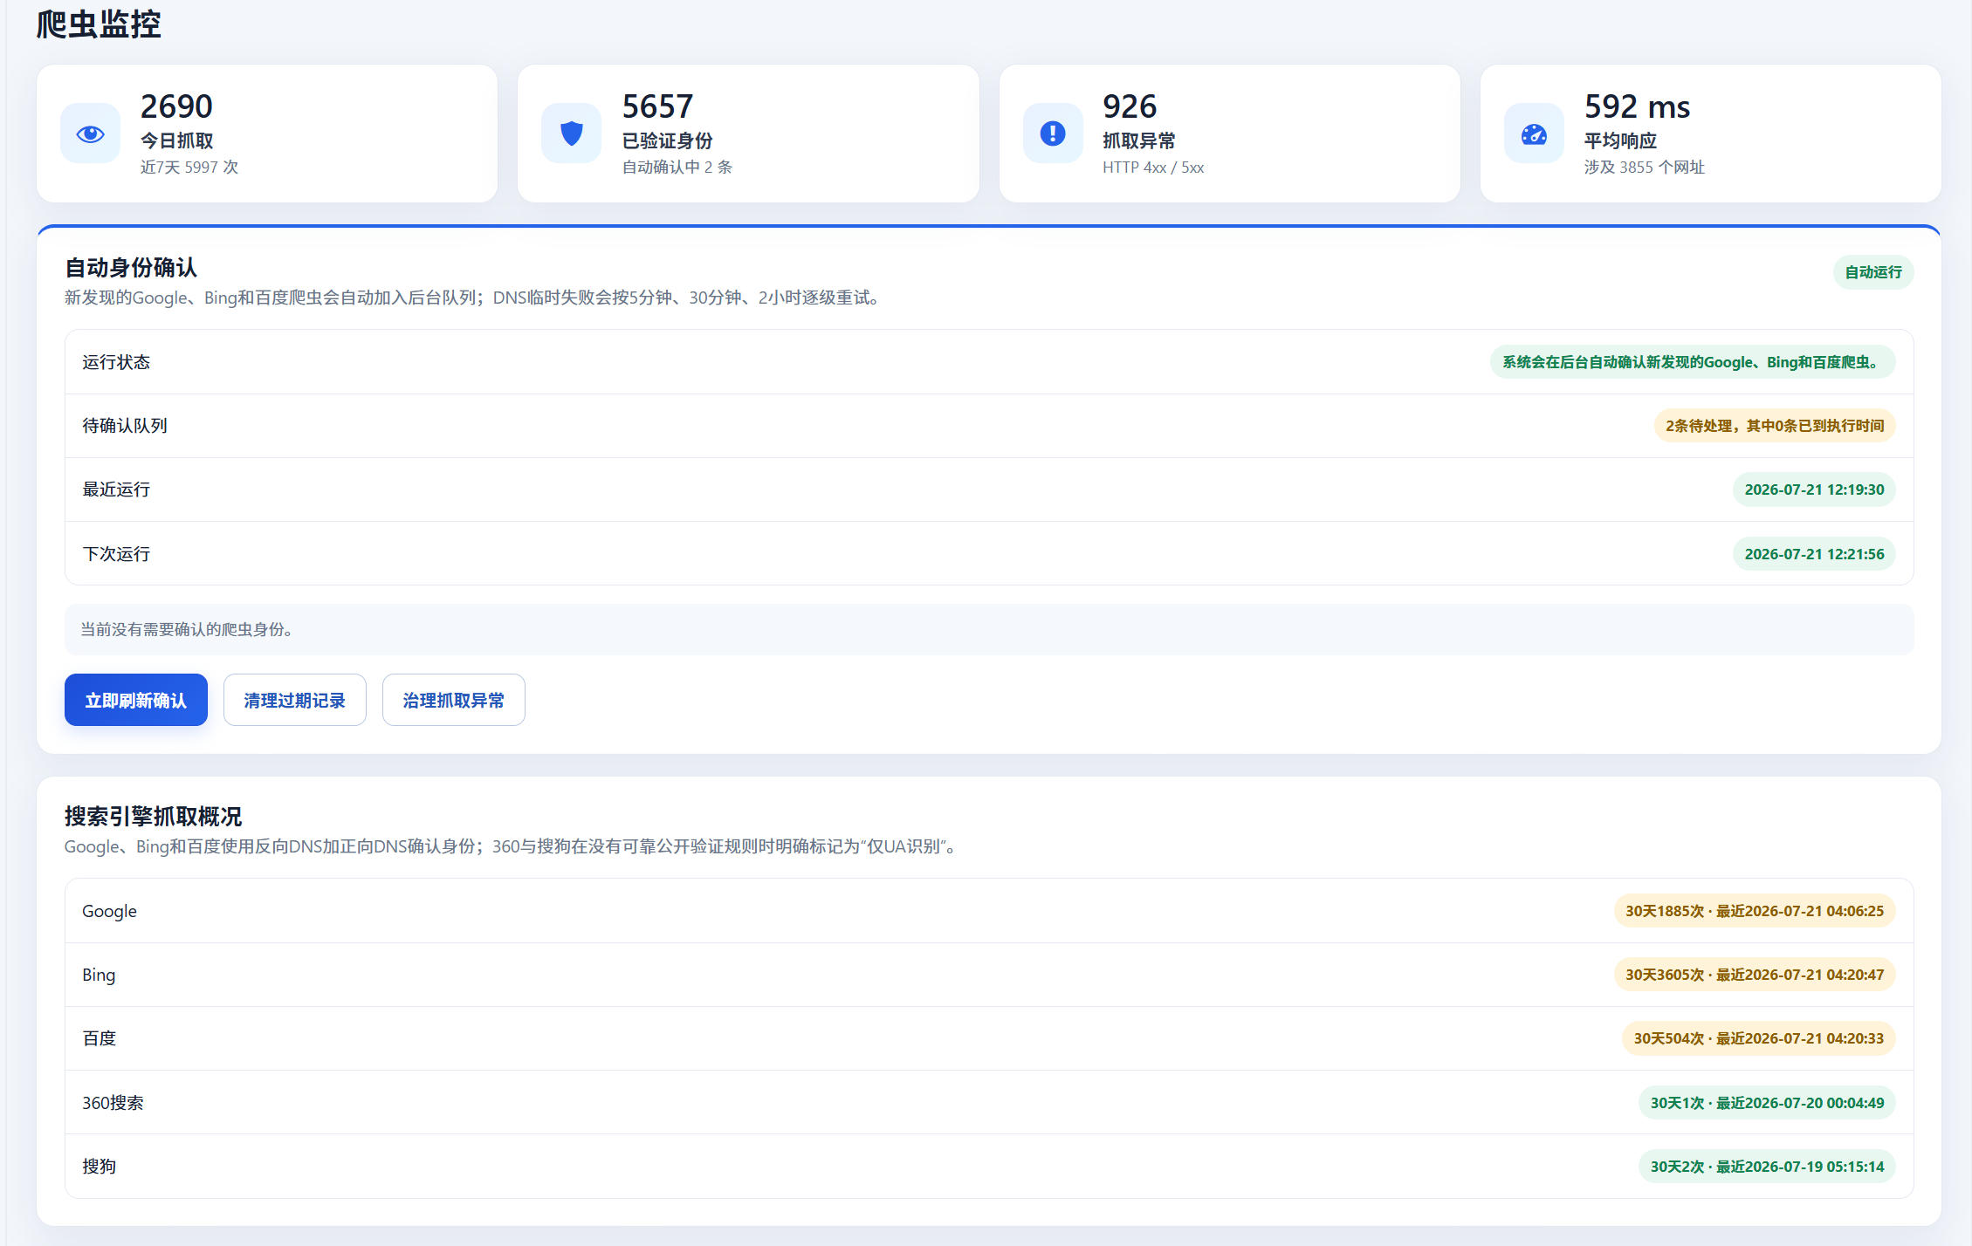
Task: Click the 30天504次 Baidu stats badge
Action: click(x=1759, y=1038)
